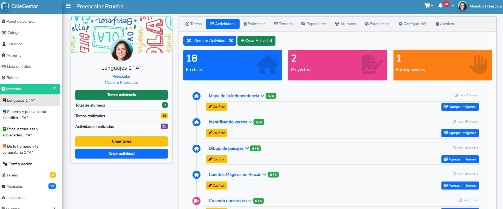Click the dashboard icon next to Panel de control
503x209 pixels.
[3, 21]
